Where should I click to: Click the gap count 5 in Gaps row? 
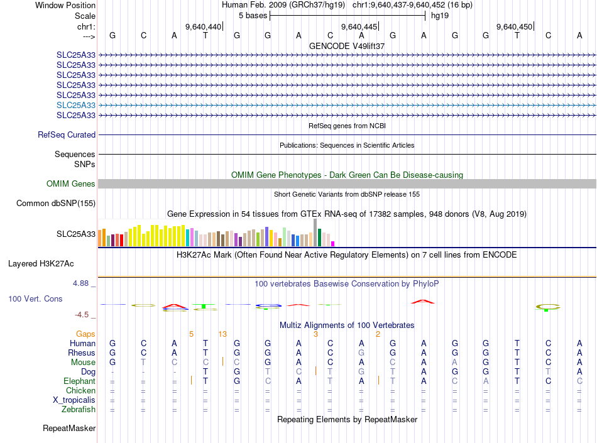coord(191,334)
